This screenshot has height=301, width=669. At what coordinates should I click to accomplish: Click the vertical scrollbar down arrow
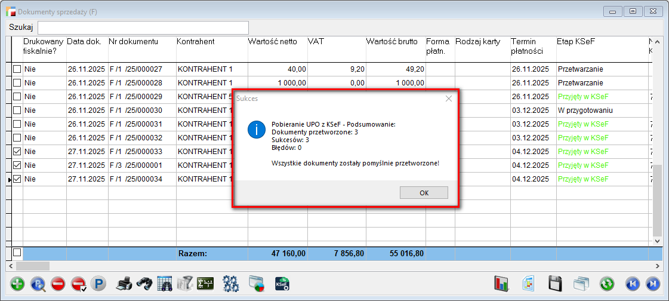click(658, 241)
